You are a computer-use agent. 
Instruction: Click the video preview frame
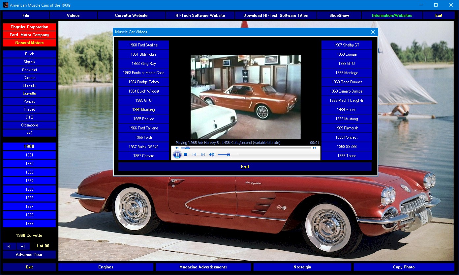[246, 97]
